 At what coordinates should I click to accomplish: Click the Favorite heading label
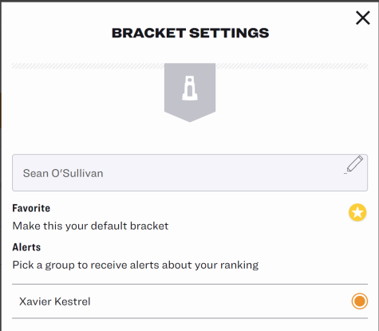(31, 208)
